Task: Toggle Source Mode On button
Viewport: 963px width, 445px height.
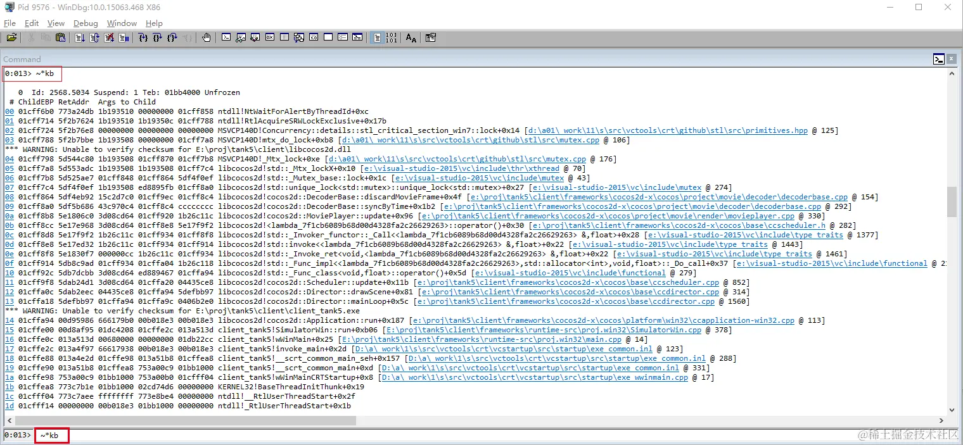Action: tap(377, 37)
